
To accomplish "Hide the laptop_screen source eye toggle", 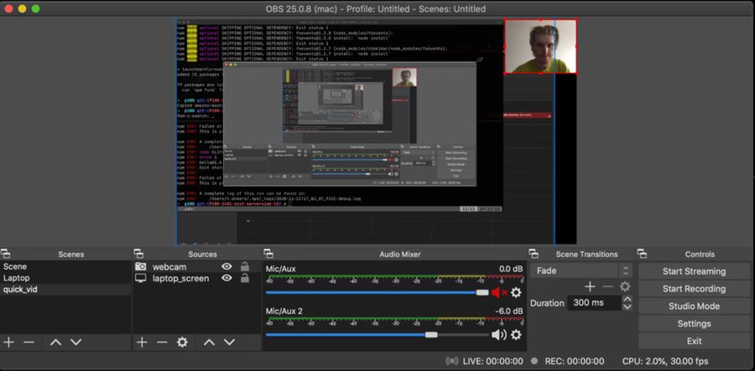I will 226,278.
